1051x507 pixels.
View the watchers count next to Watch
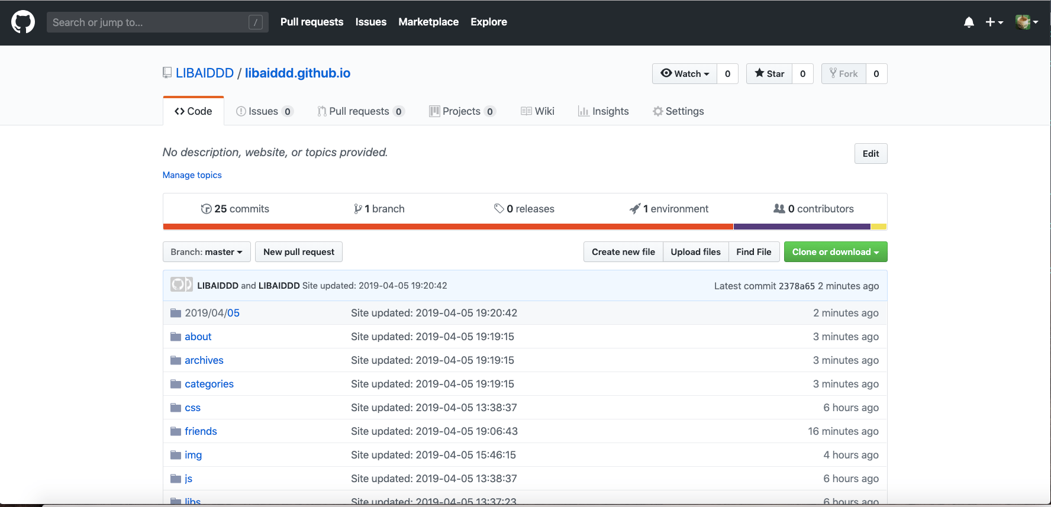coord(728,73)
